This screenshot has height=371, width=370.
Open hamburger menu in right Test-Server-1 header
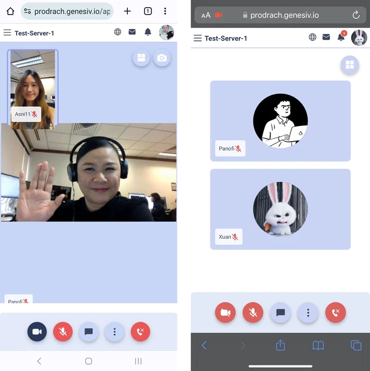pos(197,38)
